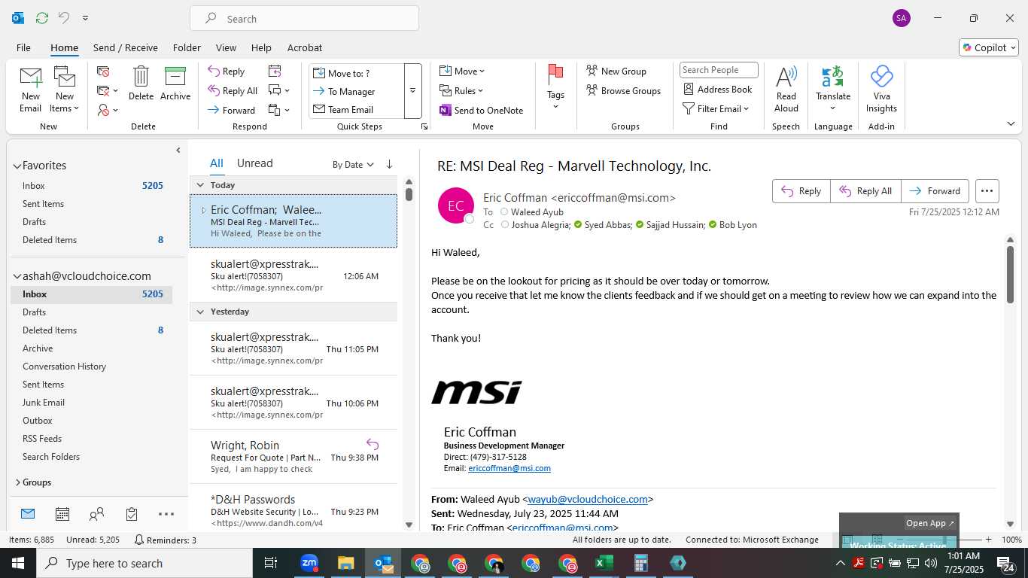Collapse the Yesterday message group
Viewport: 1028px width, 578px height.
click(x=200, y=311)
